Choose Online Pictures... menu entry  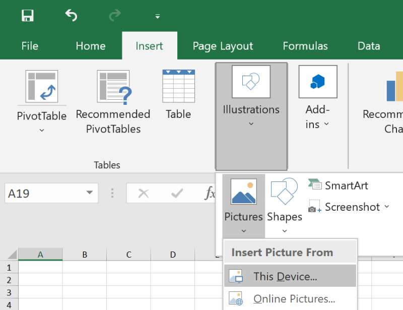pyautogui.click(x=290, y=299)
